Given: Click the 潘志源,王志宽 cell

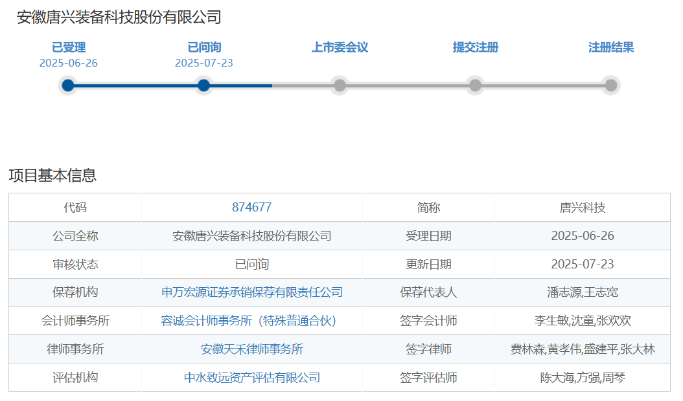Looking at the screenshot, I should (583, 292).
